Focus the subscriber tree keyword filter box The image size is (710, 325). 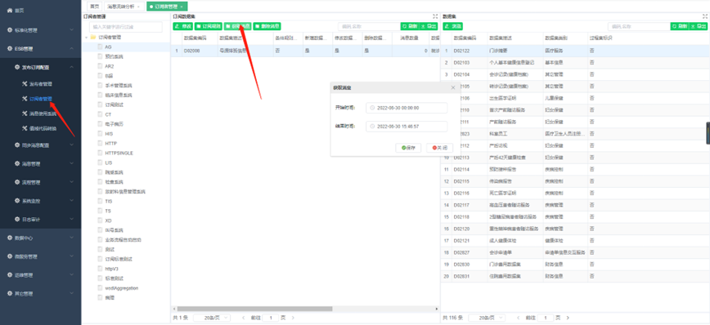pyautogui.click(x=125, y=27)
